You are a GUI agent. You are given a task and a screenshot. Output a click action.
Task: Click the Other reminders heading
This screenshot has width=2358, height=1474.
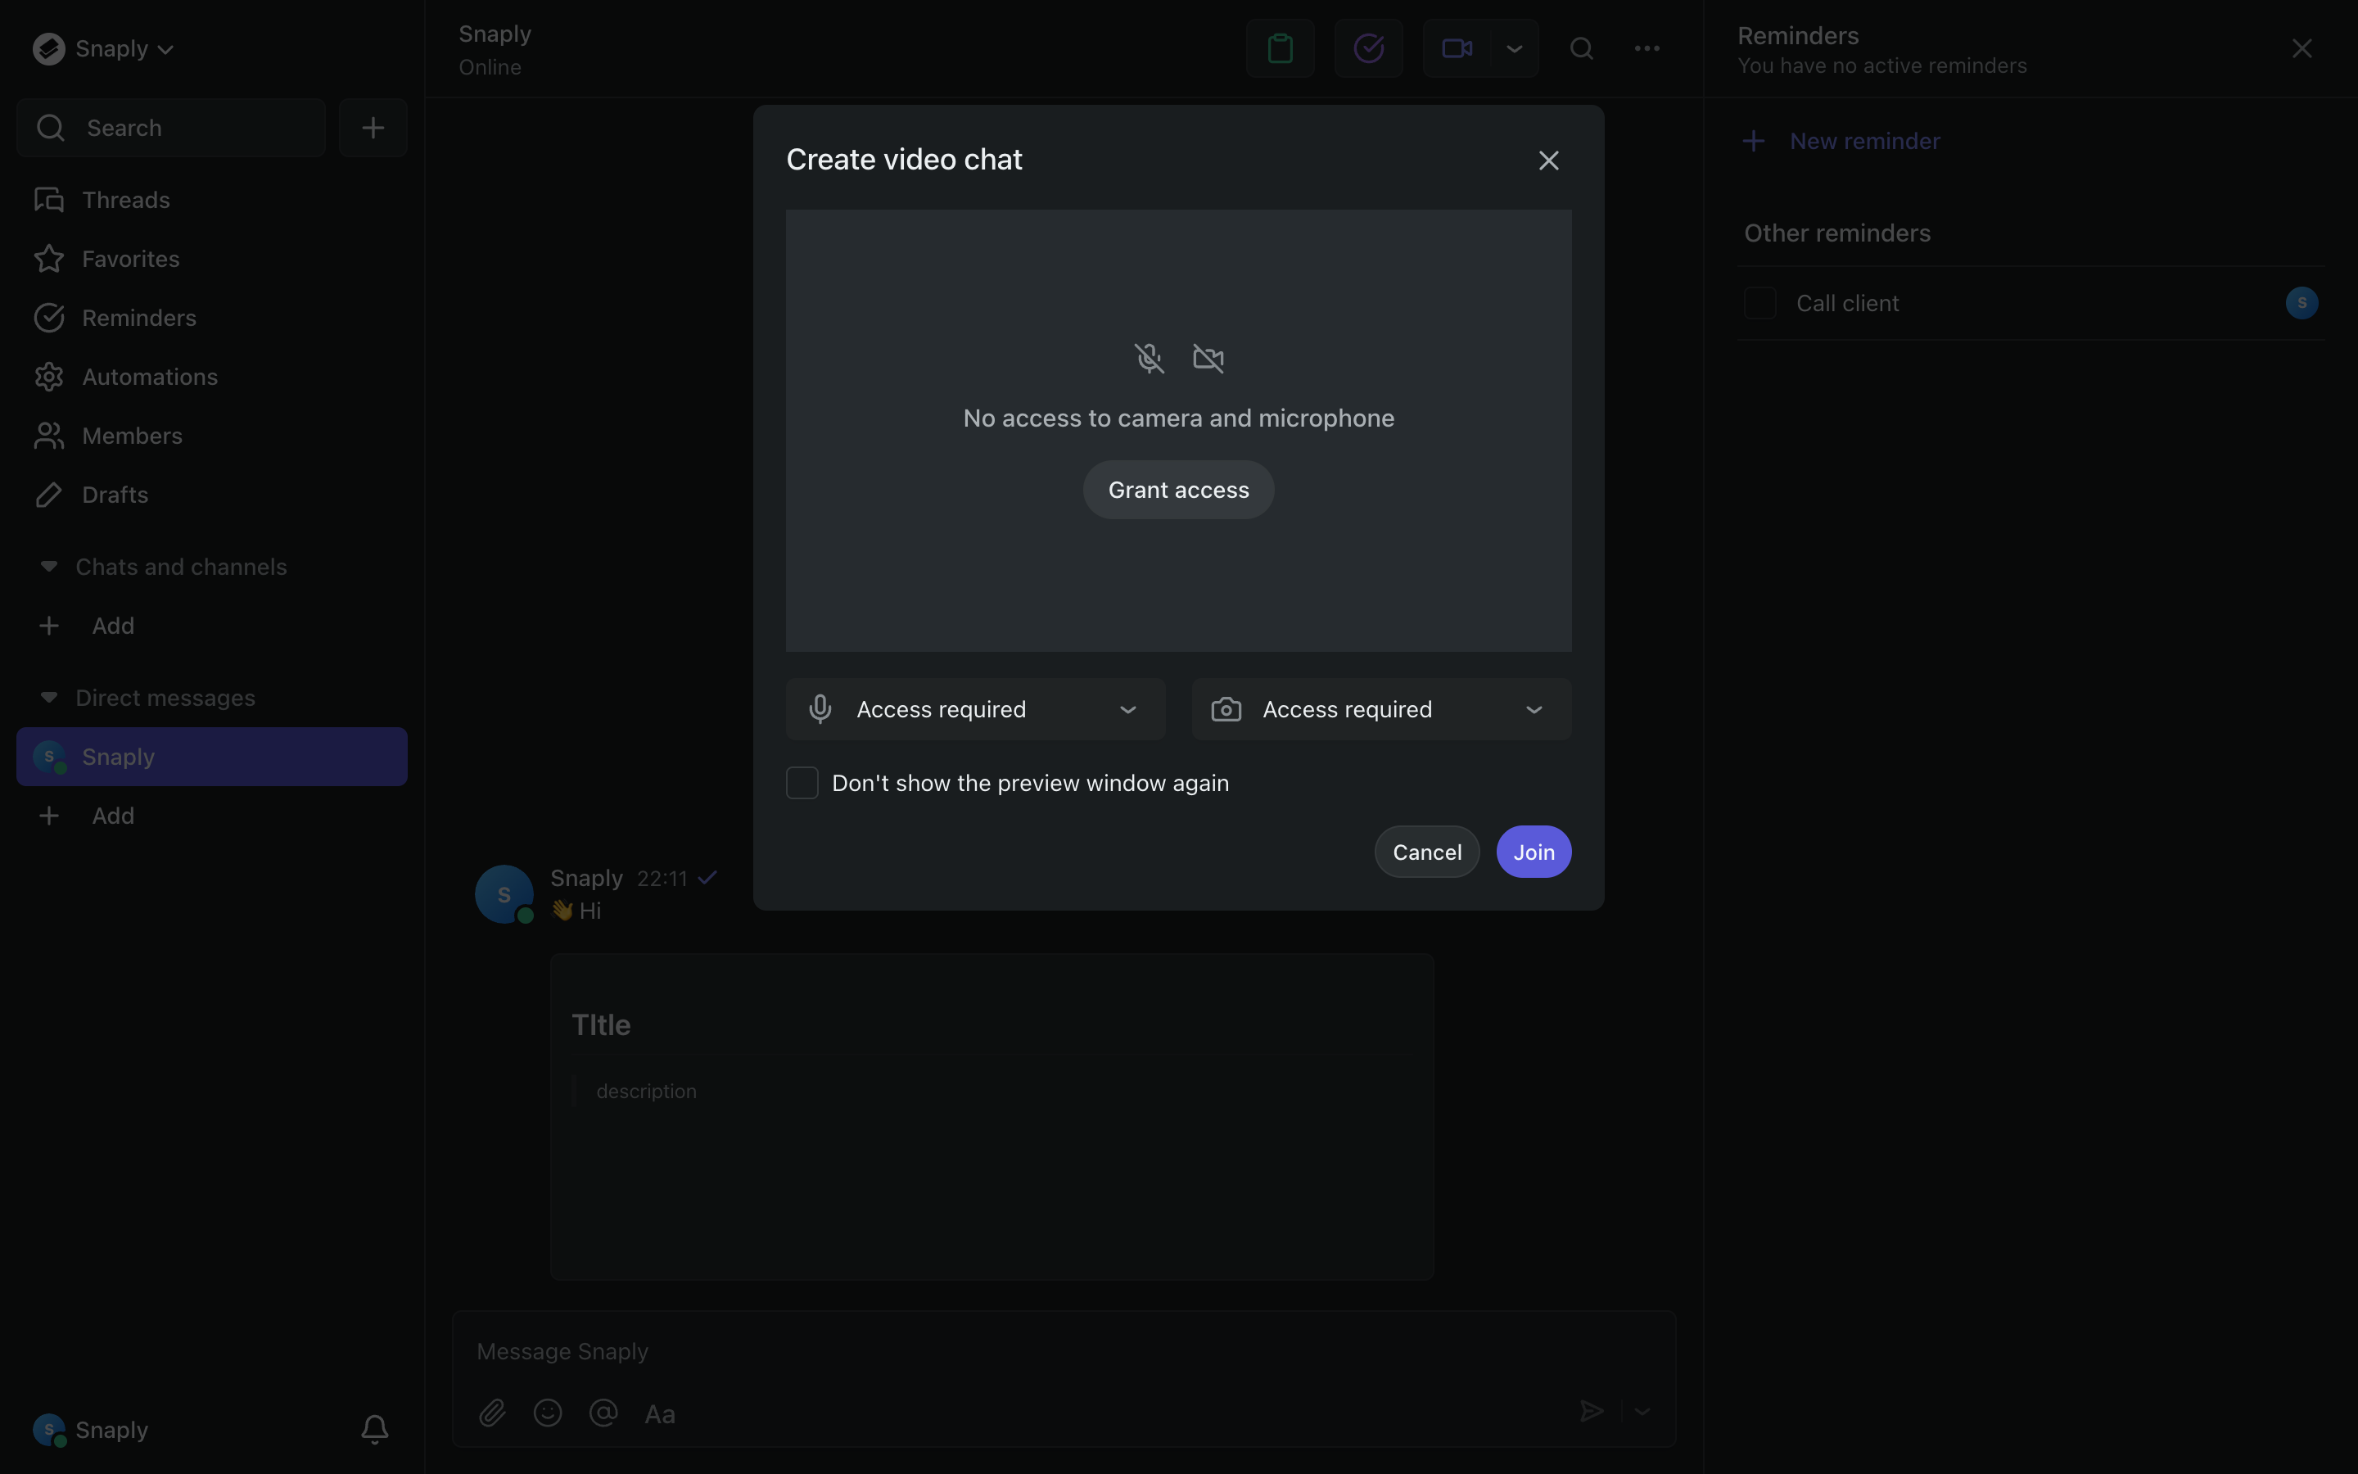coord(1836,234)
